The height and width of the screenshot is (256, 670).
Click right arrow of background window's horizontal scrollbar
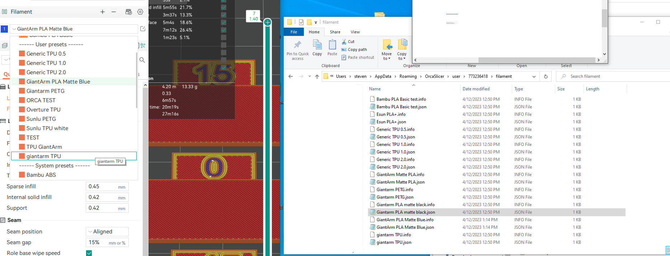coord(598,60)
